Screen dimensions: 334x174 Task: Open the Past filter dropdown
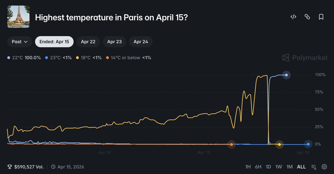19,41
